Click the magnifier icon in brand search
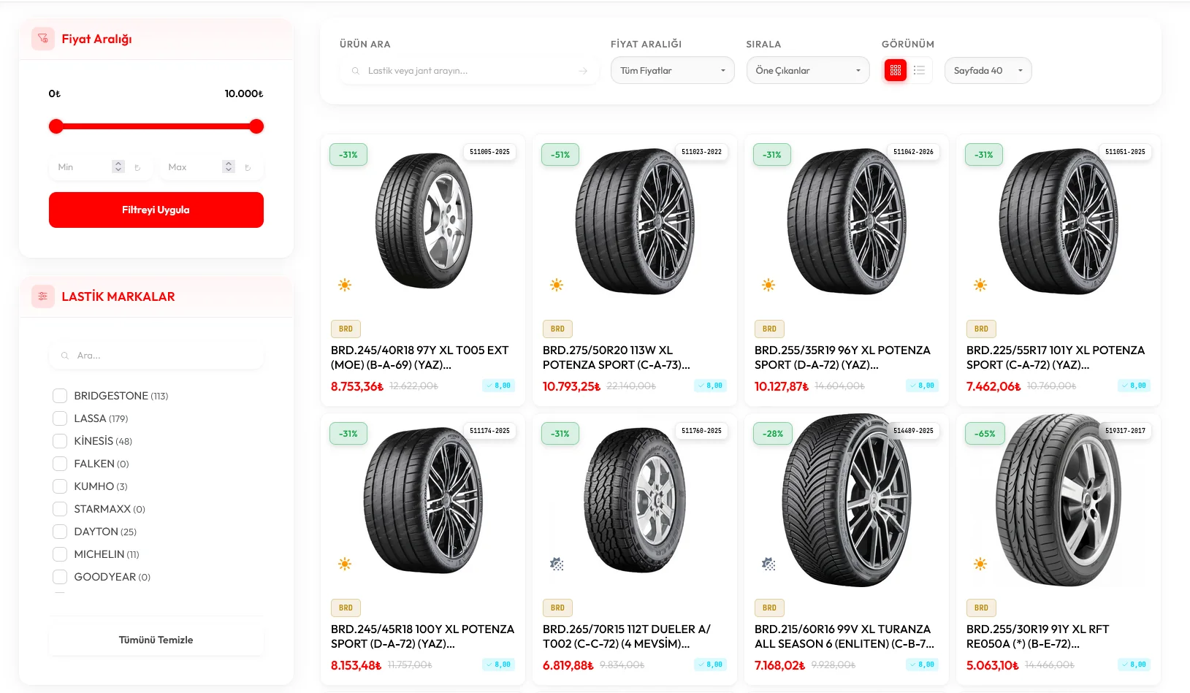Viewport: 1190px width, 693px height. pos(65,356)
